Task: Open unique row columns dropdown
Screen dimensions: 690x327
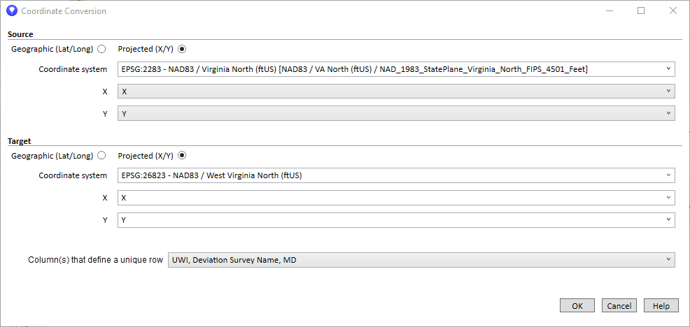Action: click(x=669, y=260)
